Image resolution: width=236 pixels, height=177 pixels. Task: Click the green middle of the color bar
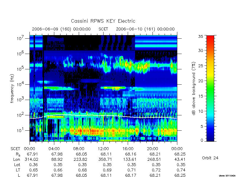[x=210, y=89]
